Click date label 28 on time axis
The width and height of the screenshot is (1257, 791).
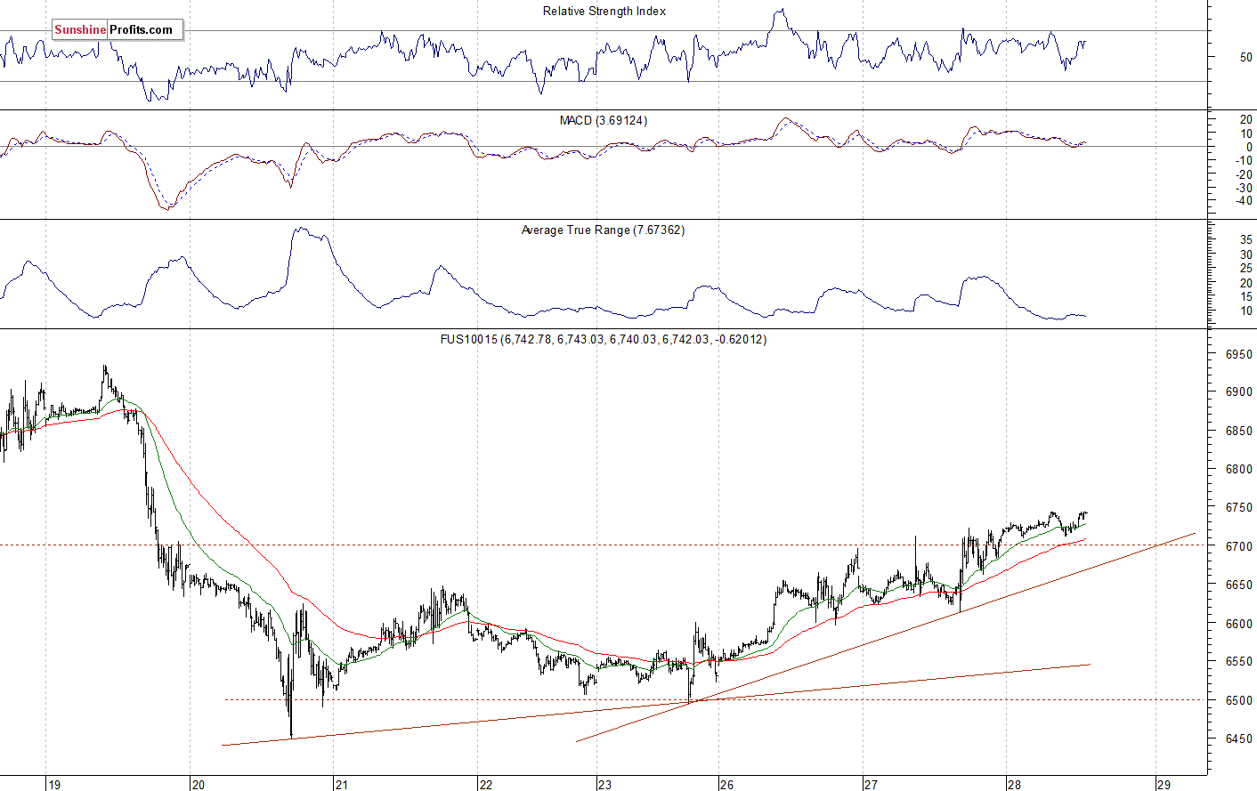[x=1014, y=785]
